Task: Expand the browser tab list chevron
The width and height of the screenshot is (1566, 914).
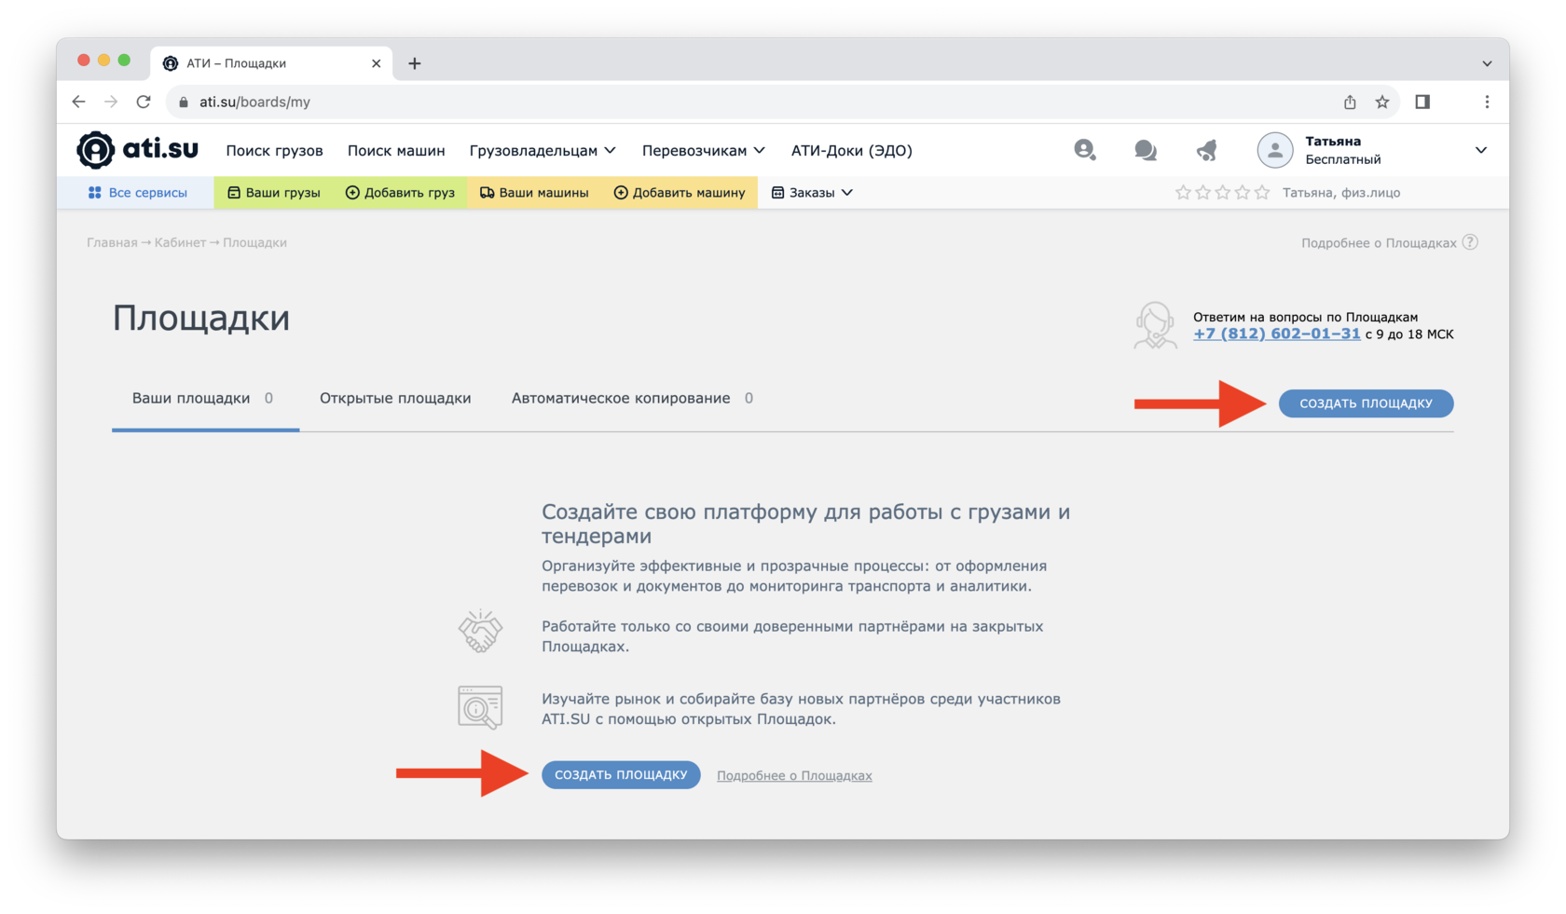Action: coord(1487,63)
